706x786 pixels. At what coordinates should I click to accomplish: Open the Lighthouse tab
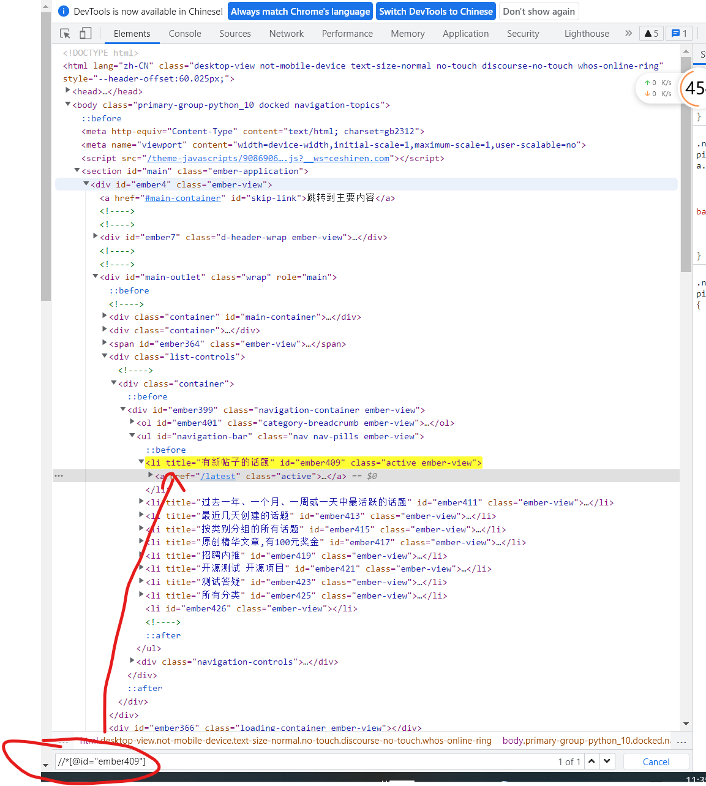pos(587,34)
